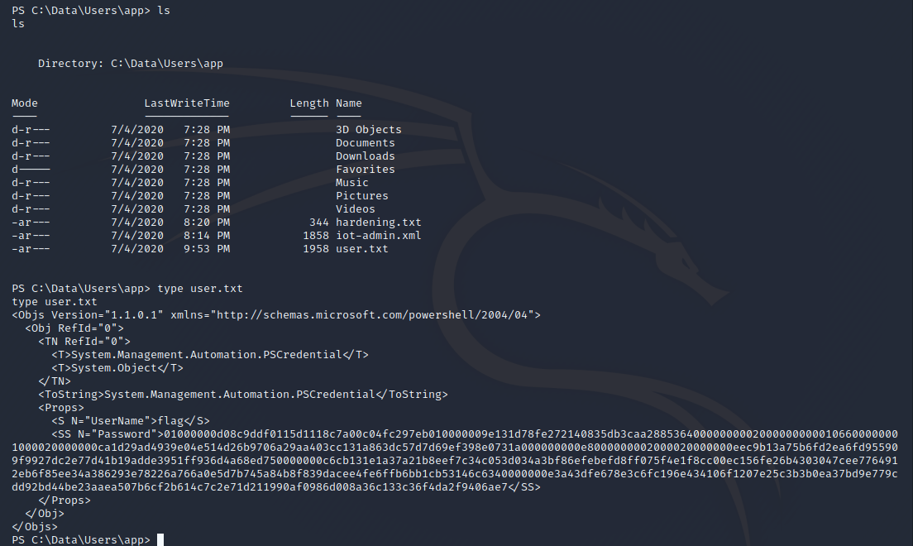Viewport: 913px width, 546px height.
Task: Click the Pictures folder name
Action: coord(361,196)
